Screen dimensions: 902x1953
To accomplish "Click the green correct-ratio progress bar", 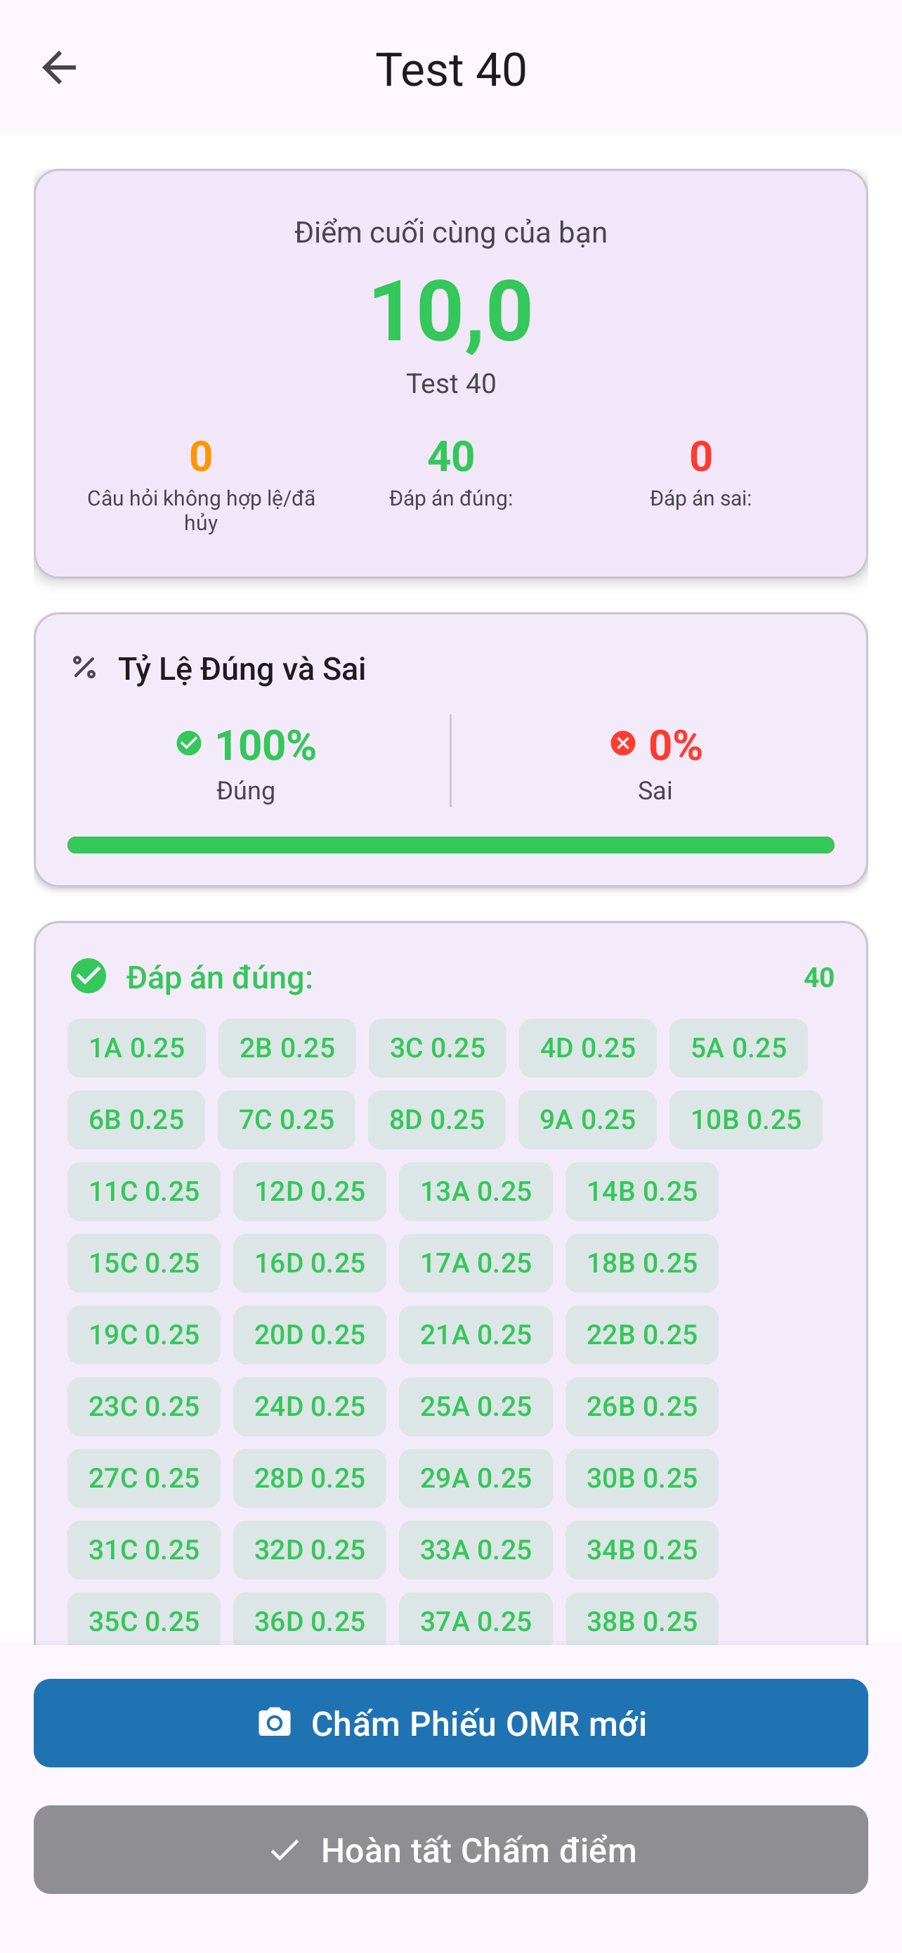I will click(x=450, y=844).
